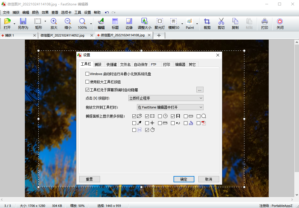
Task: Click the Open (打开) folder icon
Action: [x=7, y=22]
